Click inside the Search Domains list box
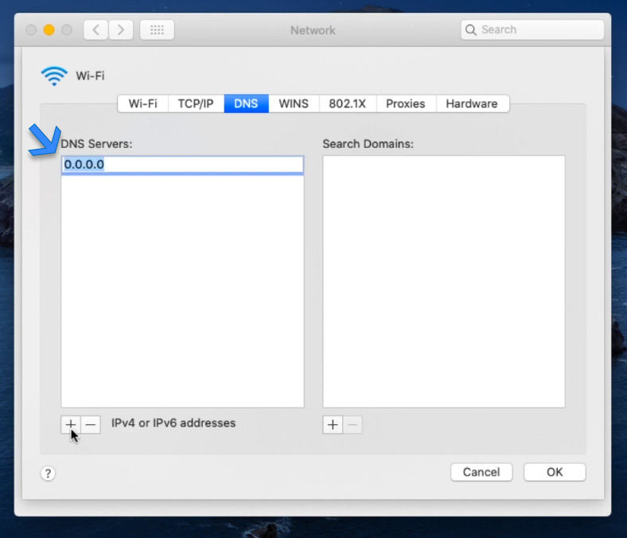Viewport: 627px width, 538px height. 444,282
